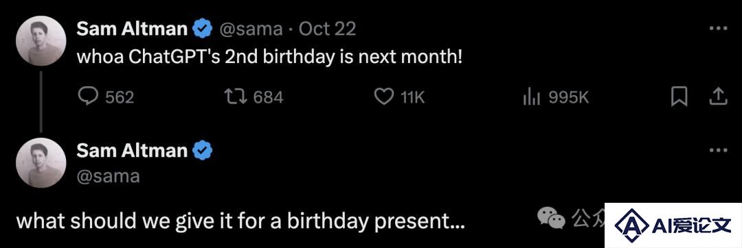742x248 pixels.
Task: Select the birthday present tweet text
Action: 241,221
